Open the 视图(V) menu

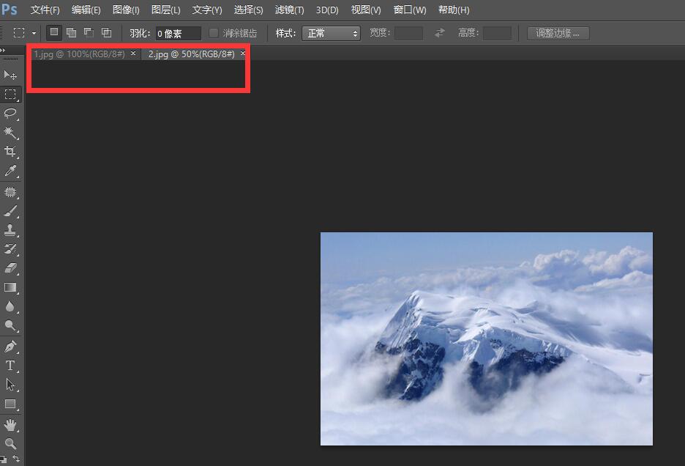pyautogui.click(x=366, y=10)
